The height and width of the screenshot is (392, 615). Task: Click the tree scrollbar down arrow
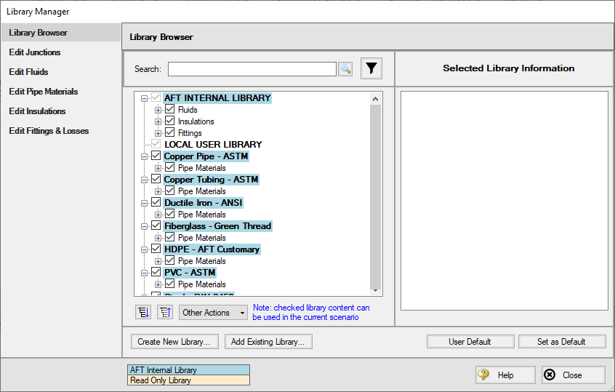tap(375, 291)
